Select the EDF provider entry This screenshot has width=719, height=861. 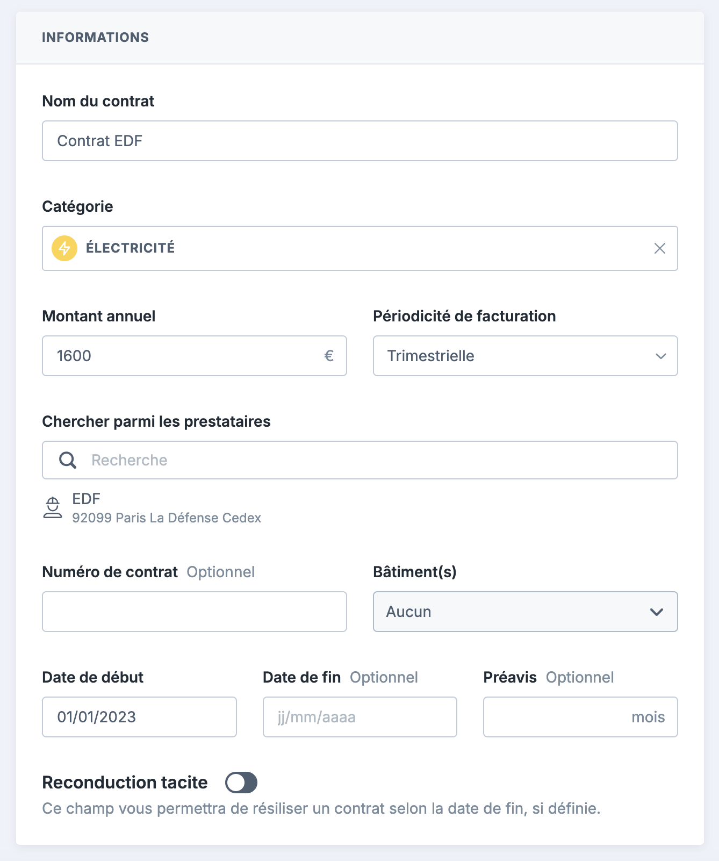152,508
